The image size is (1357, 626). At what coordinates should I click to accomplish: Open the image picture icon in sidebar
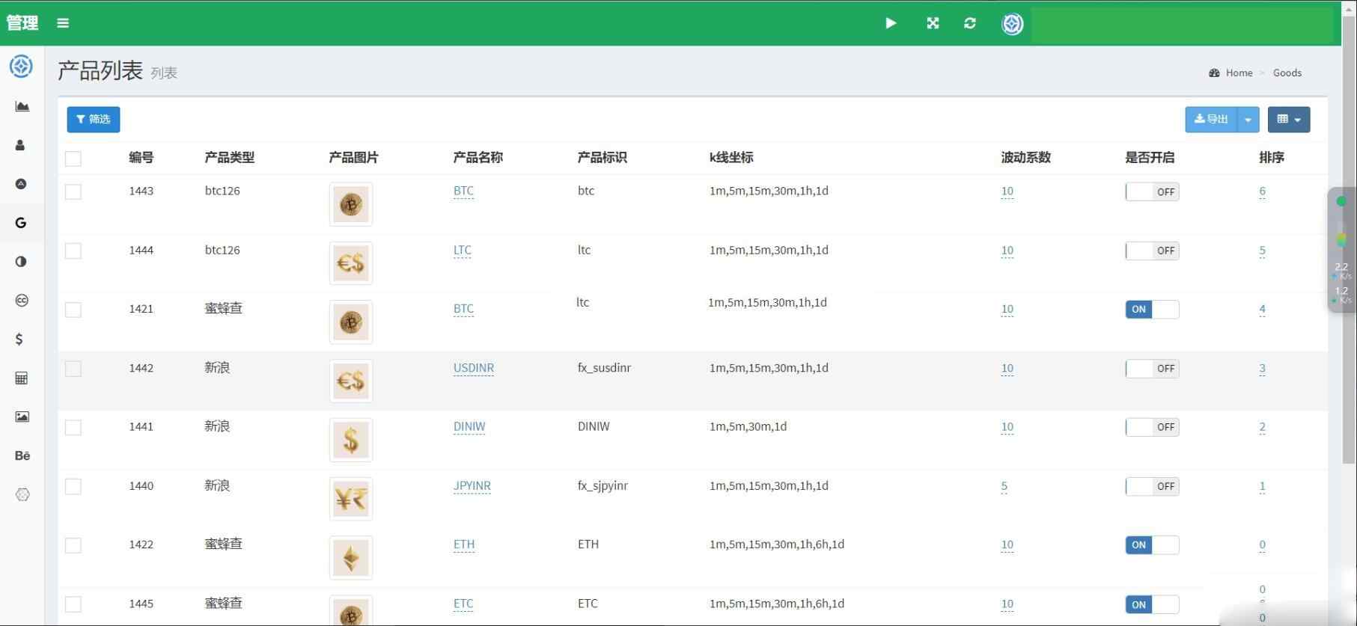pyautogui.click(x=22, y=417)
